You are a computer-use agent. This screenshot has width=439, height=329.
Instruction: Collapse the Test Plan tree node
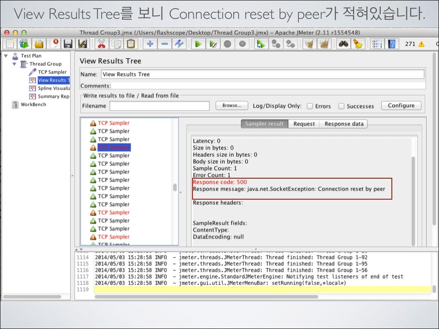click(x=6, y=56)
